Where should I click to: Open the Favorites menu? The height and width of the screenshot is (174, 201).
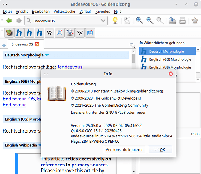click(x=103, y=12)
